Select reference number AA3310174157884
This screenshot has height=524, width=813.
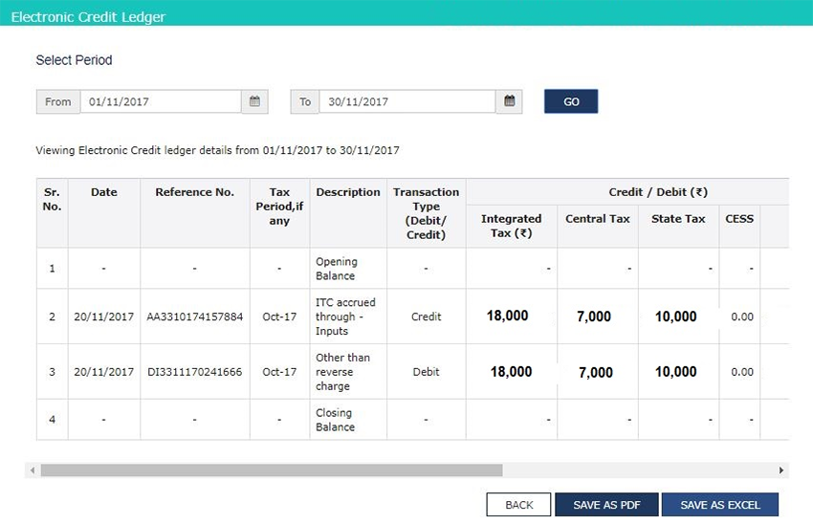tap(194, 317)
